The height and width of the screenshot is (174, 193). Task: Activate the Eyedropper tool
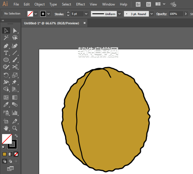(6, 105)
